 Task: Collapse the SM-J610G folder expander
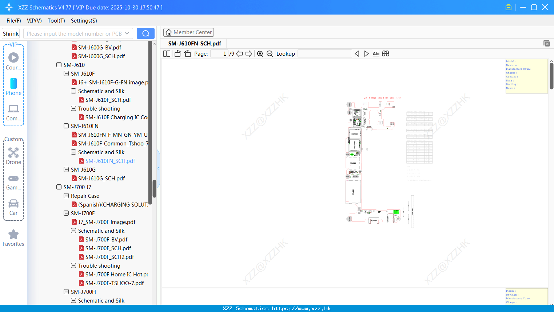[66, 169]
